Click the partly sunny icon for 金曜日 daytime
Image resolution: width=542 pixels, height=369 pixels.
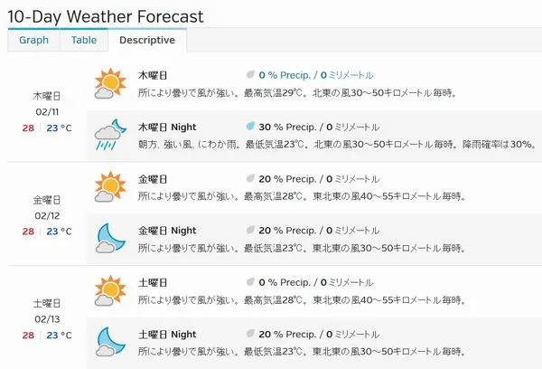tap(110, 187)
